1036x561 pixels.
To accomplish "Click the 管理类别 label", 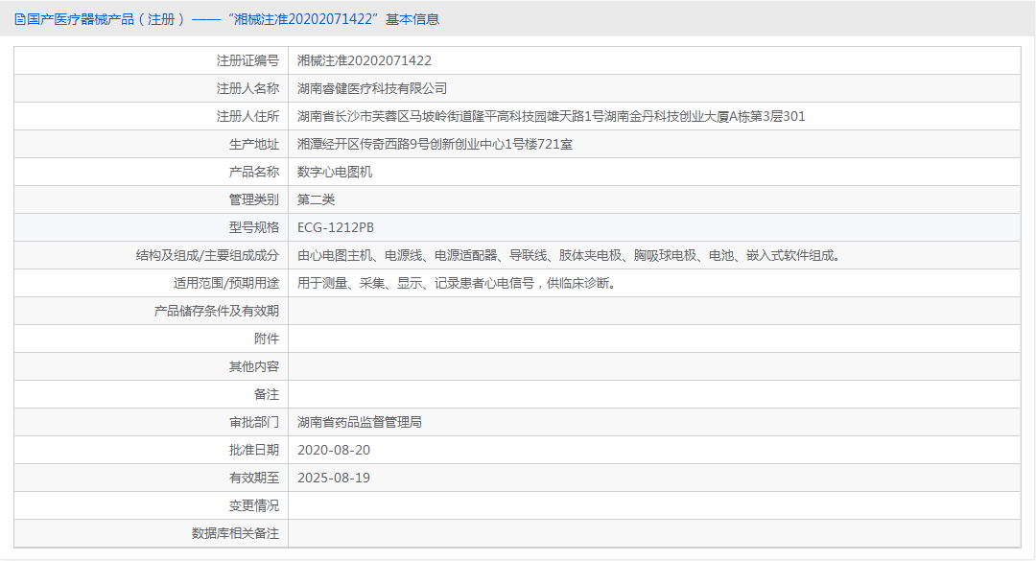I will (253, 199).
